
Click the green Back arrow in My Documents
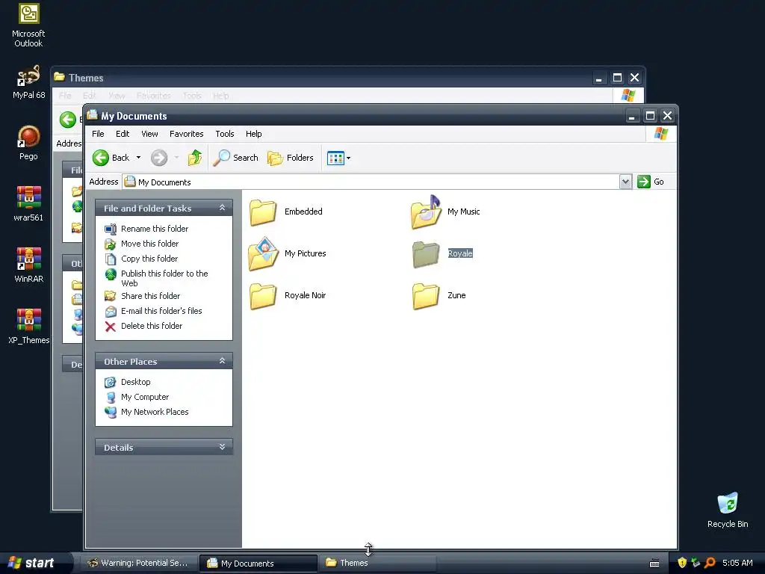101,158
